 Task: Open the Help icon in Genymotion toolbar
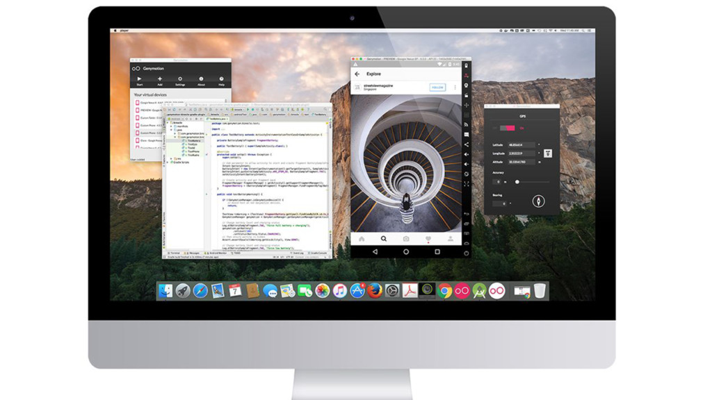click(222, 81)
